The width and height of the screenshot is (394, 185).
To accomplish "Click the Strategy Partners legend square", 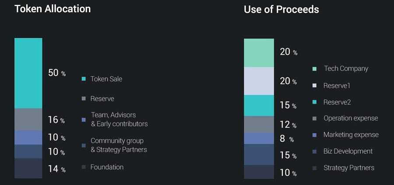I will 315,168.
